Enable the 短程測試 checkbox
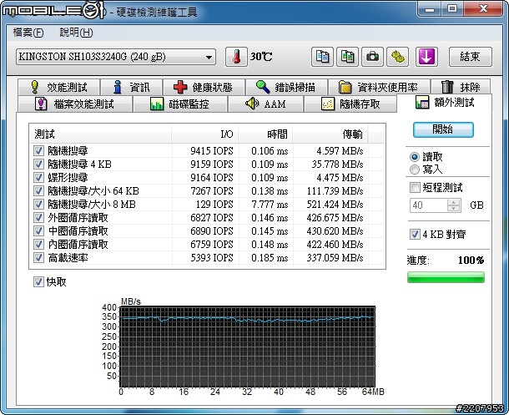Viewport: 509px width, 415px height. pos(415,187)
